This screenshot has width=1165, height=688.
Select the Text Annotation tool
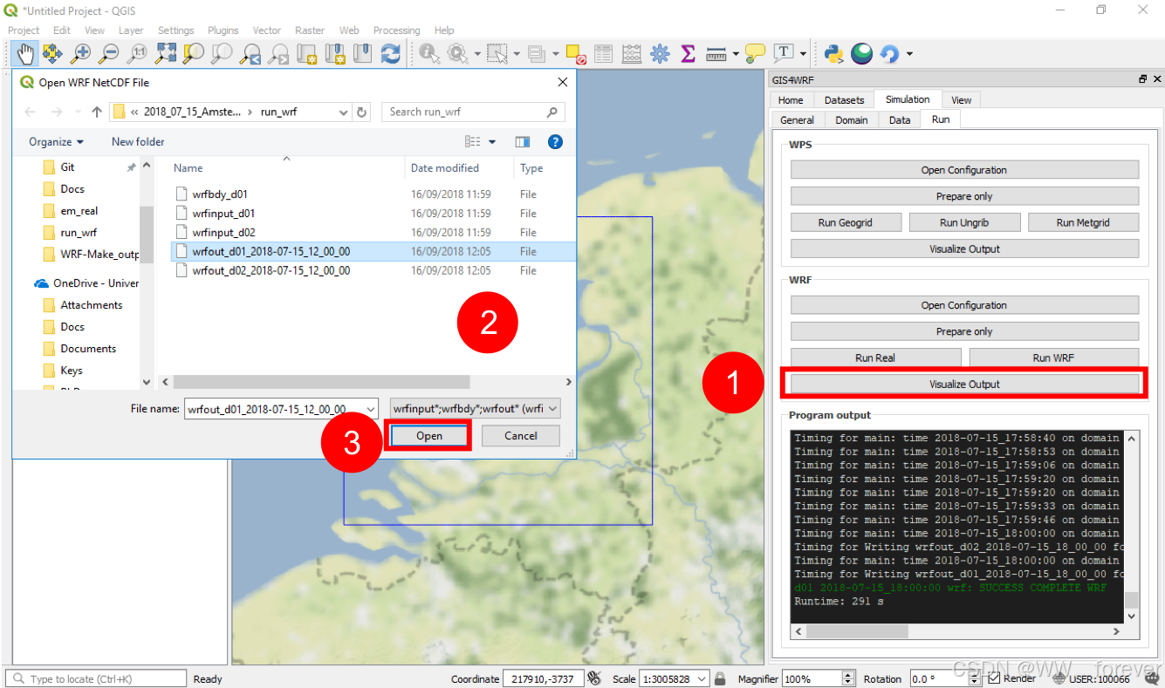784,54
